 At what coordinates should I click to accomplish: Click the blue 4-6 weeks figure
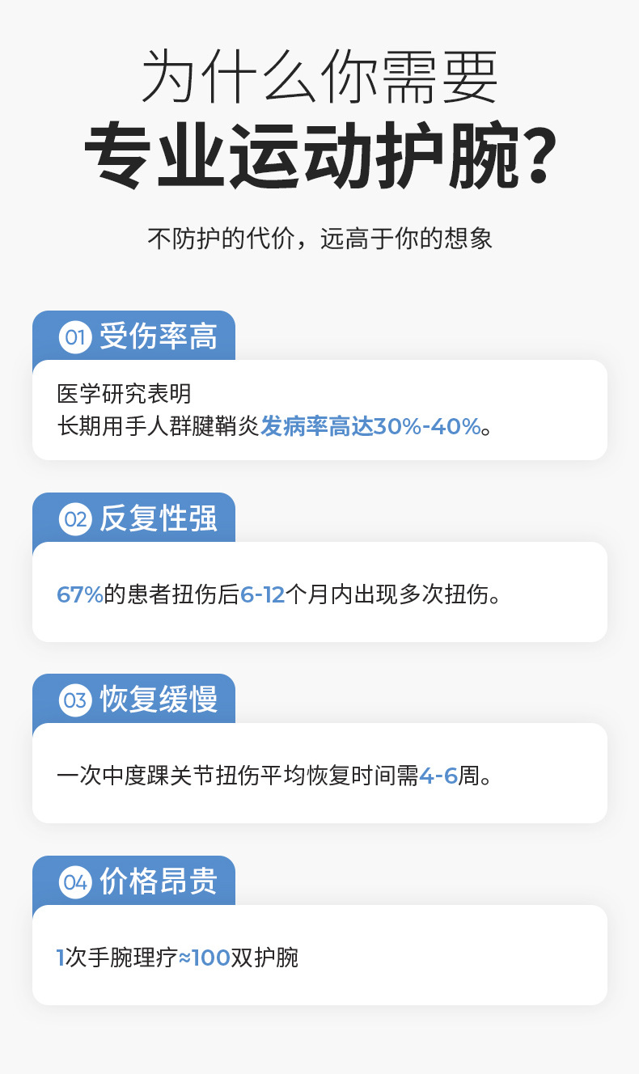click(x=438, y=776)
